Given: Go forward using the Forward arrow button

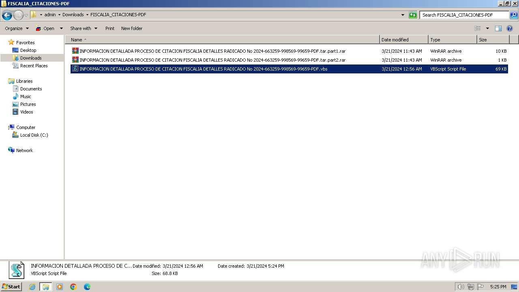Looking at the screenshot, I should [x=18, y=15].
